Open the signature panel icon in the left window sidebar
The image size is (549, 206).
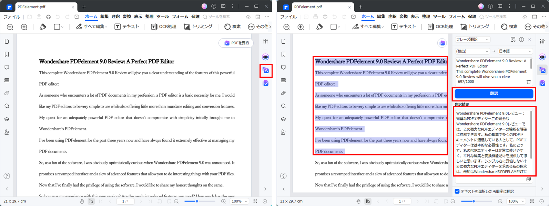pos(7,132)
